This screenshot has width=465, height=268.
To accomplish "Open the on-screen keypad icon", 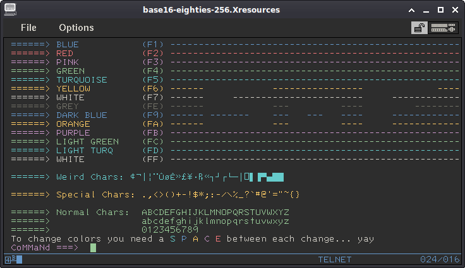I will click(443, 28).
